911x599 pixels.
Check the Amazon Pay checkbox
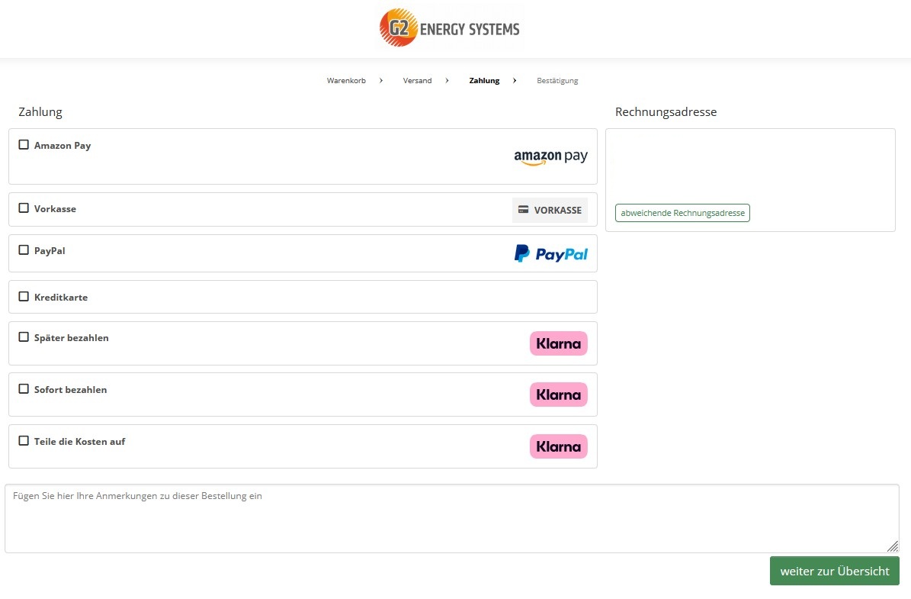[x=24, y=145]
